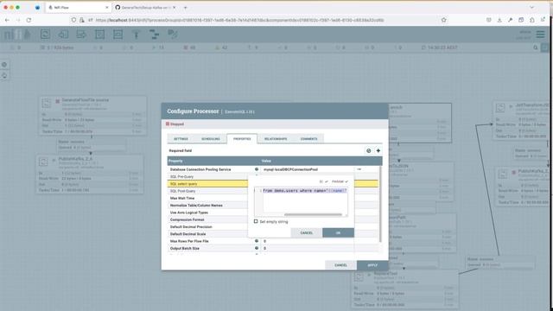Click the ReplaceText processor at bottom
This screenshot has width=553, height=311.
click(x=405, y=290)
